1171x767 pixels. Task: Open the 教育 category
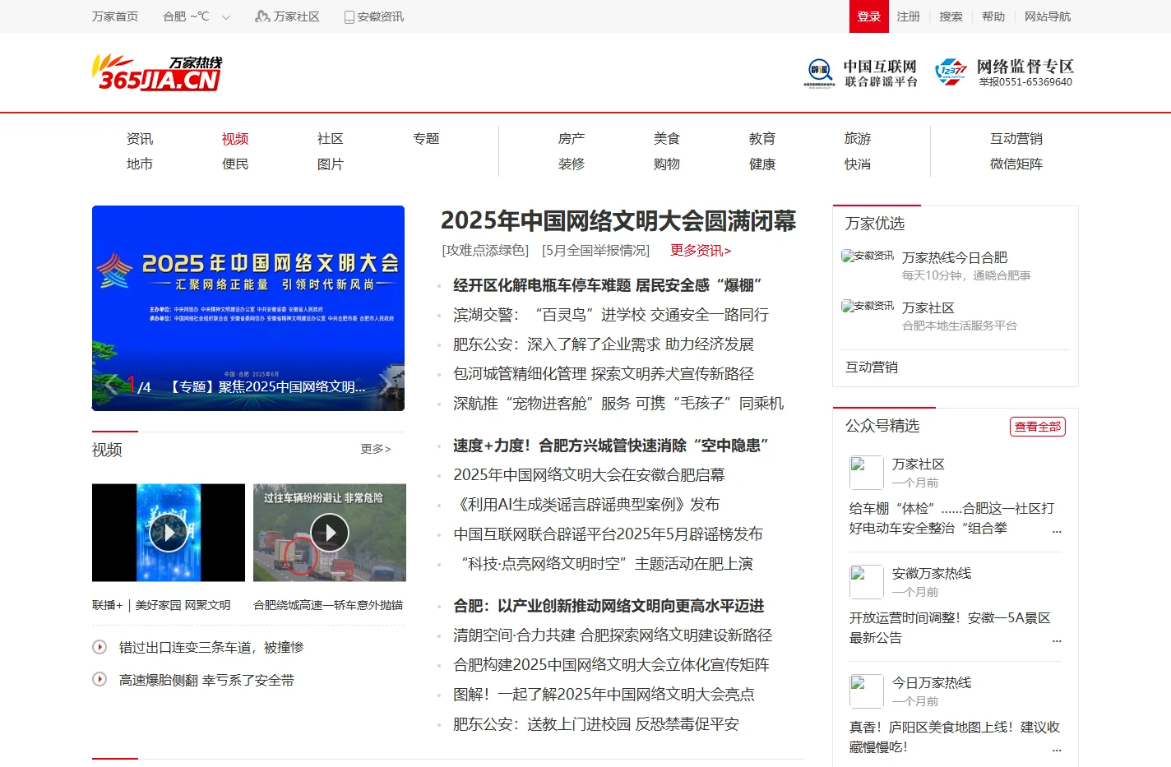tap(762, 139)
